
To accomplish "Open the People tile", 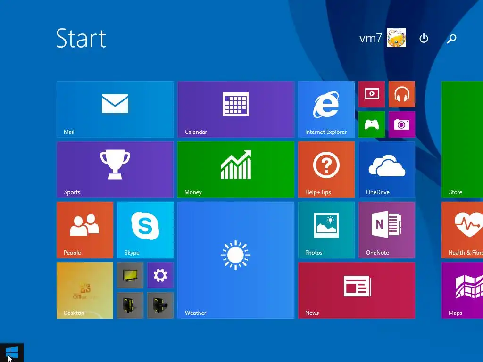I will (85, 230).
